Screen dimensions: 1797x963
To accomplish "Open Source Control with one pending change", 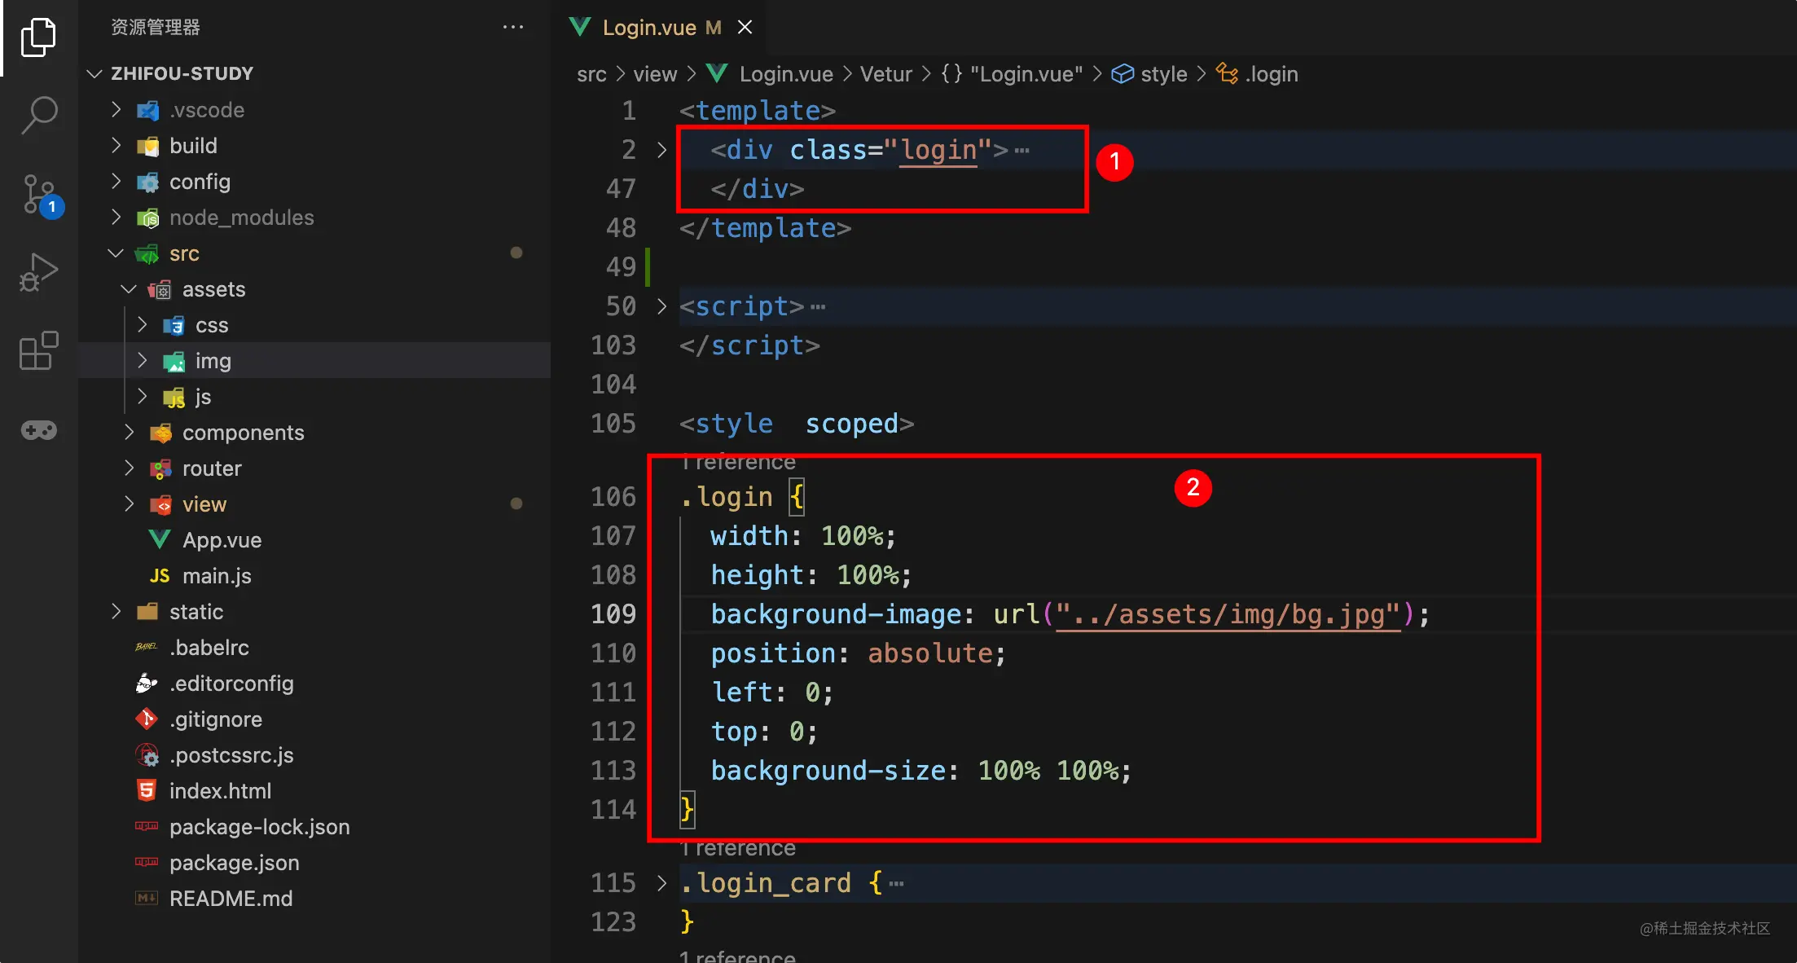I will [x=38, y=195].
